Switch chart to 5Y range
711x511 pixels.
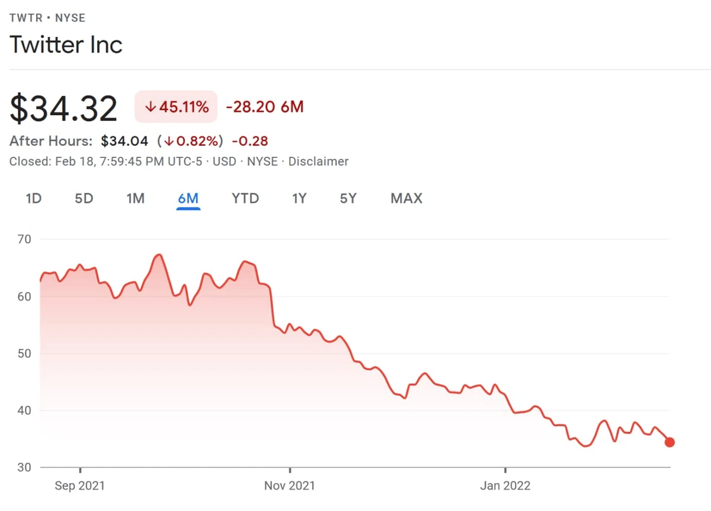[348, 198]
